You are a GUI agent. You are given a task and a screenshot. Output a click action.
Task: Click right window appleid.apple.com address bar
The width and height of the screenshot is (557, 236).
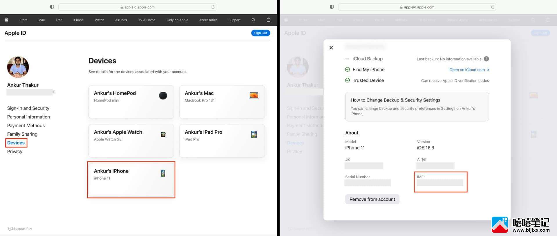coord(417,7)
